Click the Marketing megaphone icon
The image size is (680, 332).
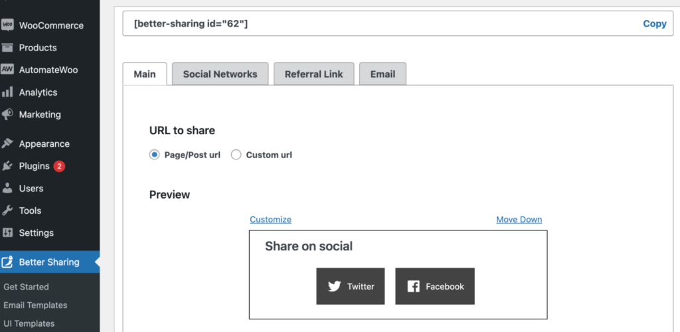click(7, 114)
